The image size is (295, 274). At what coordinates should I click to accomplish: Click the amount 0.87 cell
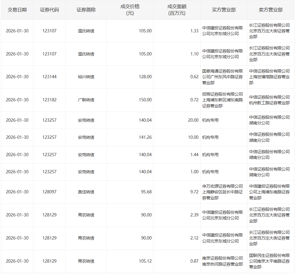(x=177, y=261)
